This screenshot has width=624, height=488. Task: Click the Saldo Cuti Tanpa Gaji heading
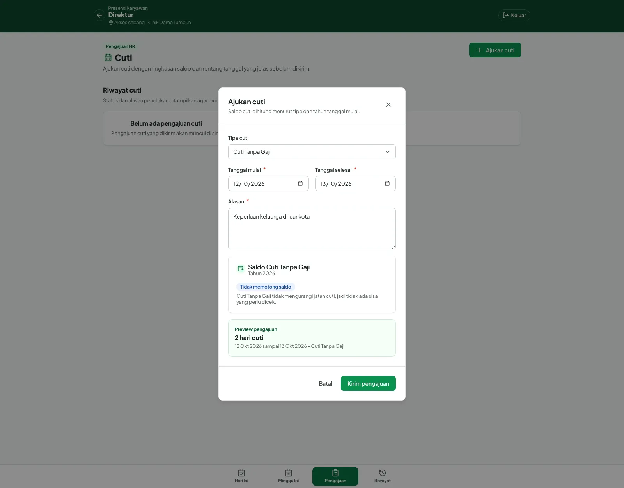(x=279, y=267)
